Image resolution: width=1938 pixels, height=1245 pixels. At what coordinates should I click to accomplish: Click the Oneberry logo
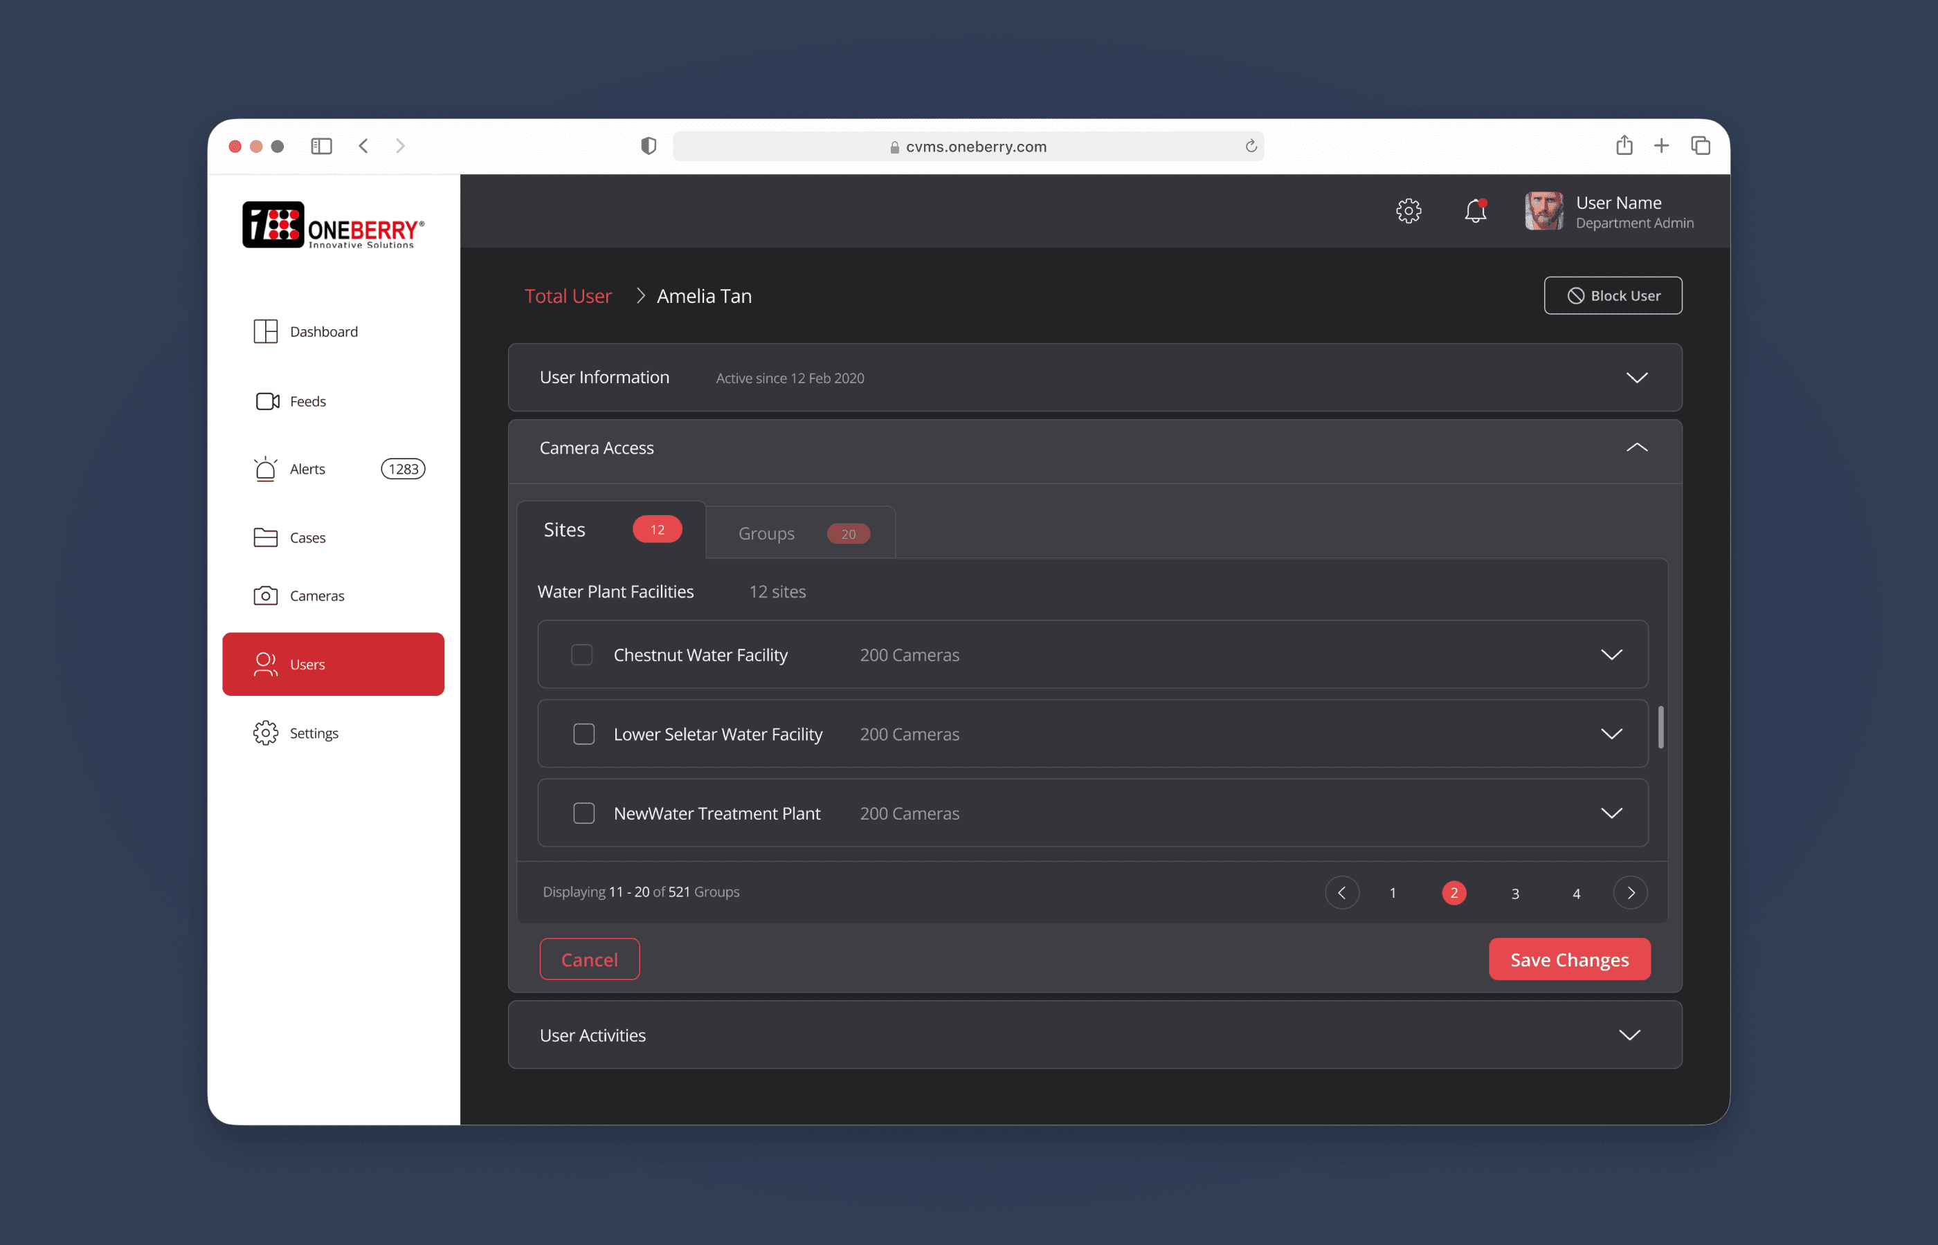point(333,225)
